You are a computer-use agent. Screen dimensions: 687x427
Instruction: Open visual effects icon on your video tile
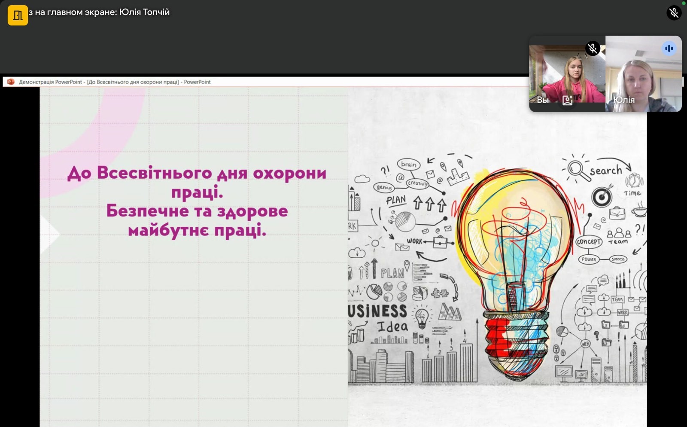pyautogui.click(x=567, y=100)
